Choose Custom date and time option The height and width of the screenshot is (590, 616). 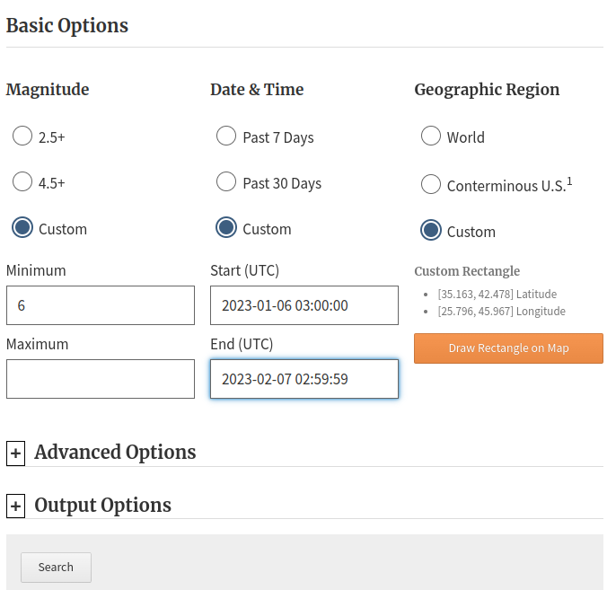226,228
